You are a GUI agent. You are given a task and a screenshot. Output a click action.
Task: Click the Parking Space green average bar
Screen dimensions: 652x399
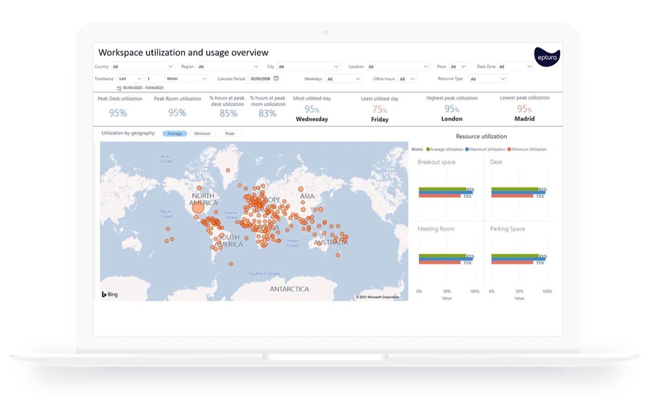(515, 256)
